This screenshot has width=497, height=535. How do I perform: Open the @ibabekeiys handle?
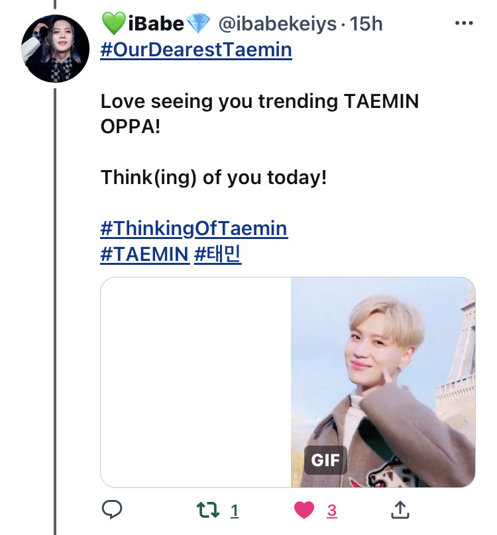278,24
